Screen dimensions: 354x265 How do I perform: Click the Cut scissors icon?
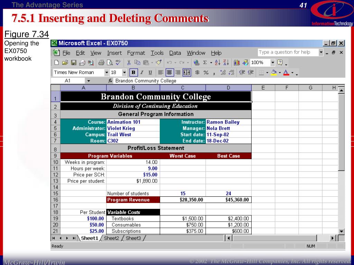click(129, 63)
